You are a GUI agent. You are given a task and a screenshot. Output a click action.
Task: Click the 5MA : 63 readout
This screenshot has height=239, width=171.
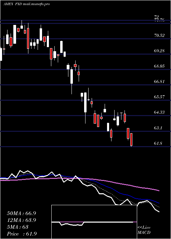[17, 227]
